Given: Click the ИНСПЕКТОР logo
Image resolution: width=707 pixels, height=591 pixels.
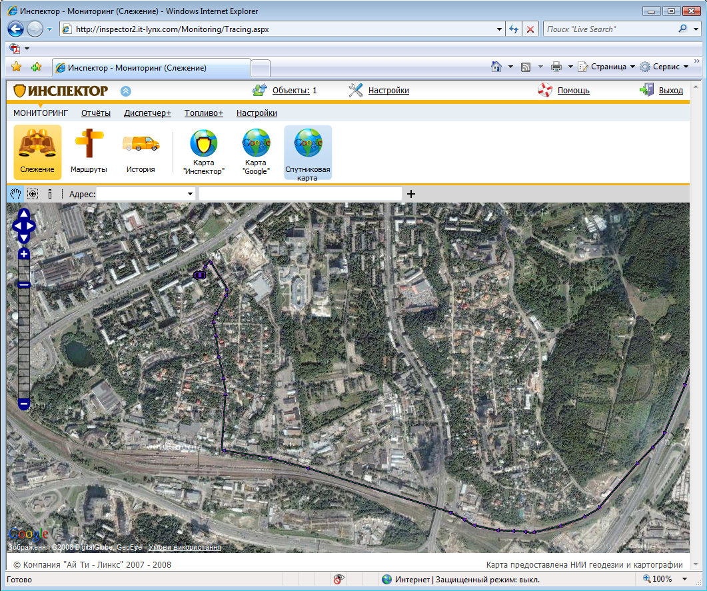Looking at the screenshot, I should [61, 91].
